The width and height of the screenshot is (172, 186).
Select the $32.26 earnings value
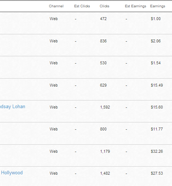157,151
